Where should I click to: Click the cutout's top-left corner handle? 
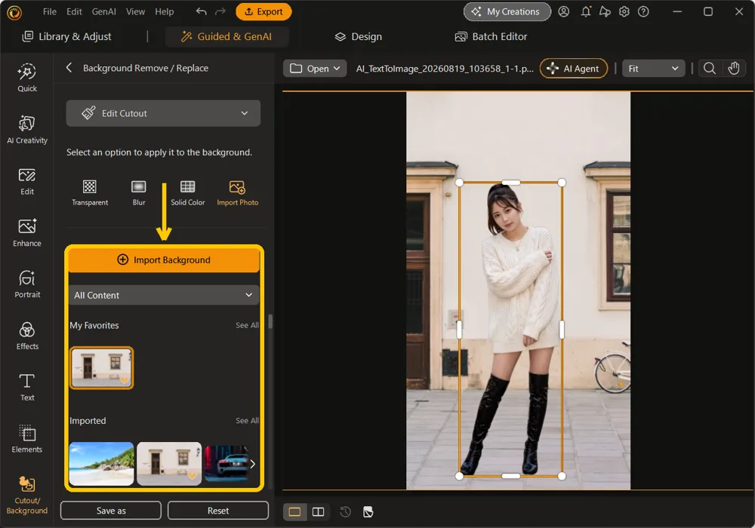pyautogui.click(x=459, y=183)
